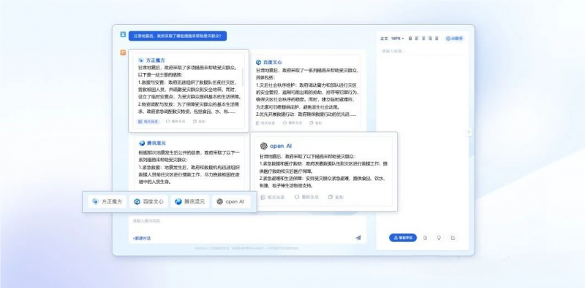585x288 pixels.
Task: Collapse the editor panel with side arrow
Action: (469, 132)
